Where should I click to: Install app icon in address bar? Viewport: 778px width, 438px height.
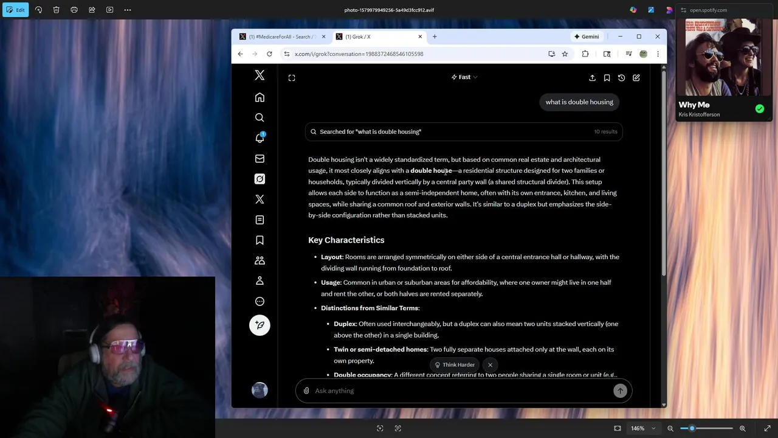click(552, 54)
